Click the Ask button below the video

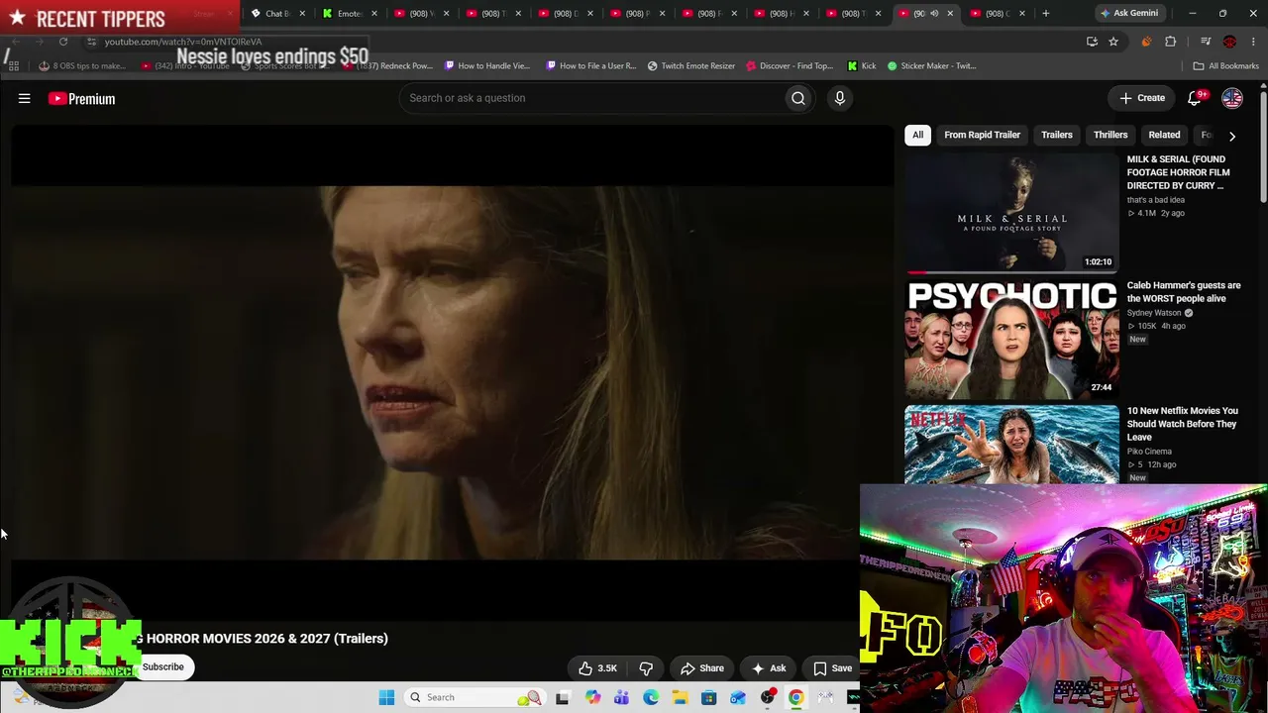(x=769, y=668)
